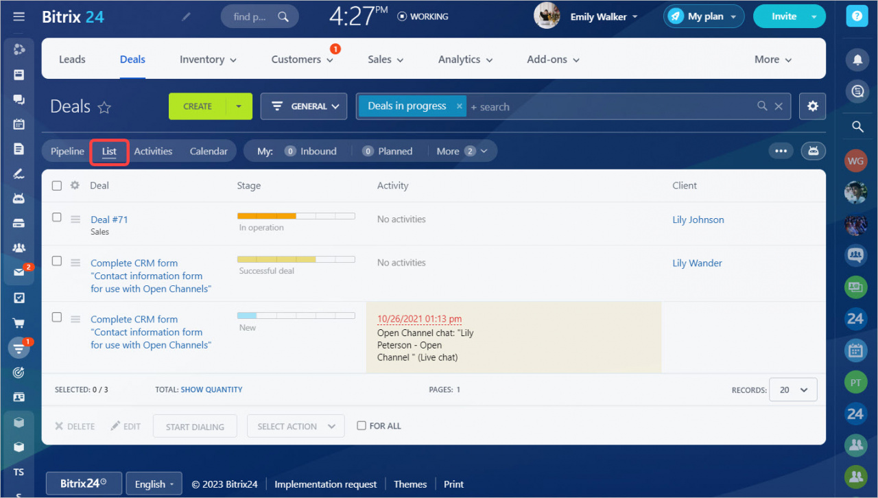Open the Records 20 per page dropdown
This screenshot has height=498, width=878.
(x=793, y=390)
